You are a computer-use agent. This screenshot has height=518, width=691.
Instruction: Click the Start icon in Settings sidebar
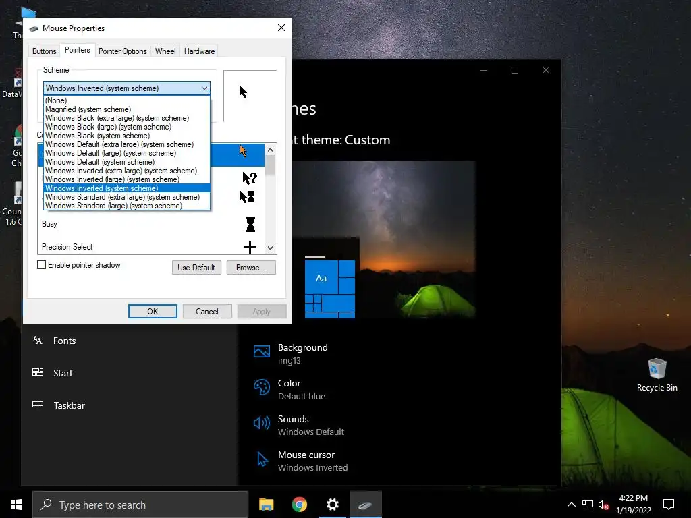[38, 372]
